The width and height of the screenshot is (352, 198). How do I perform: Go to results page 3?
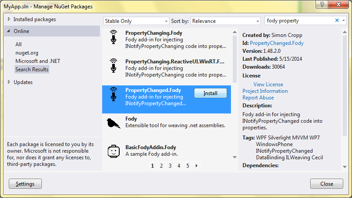170,166
